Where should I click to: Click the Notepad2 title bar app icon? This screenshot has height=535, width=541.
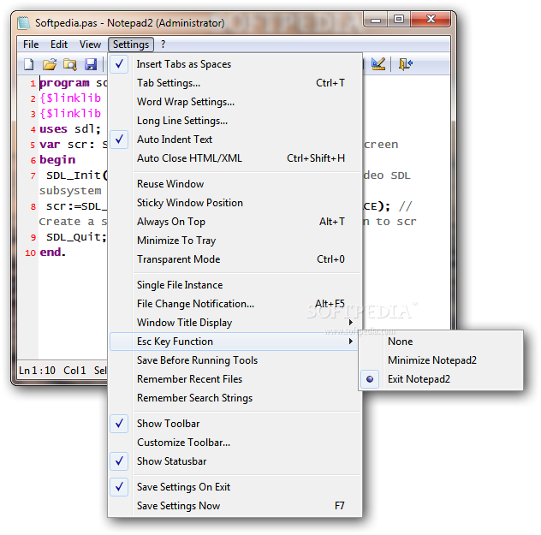coord(24,23)
